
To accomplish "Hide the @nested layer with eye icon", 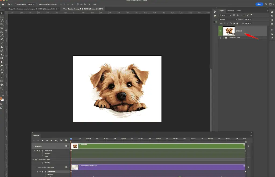I will pyautogui.click(x=220, y=31).
